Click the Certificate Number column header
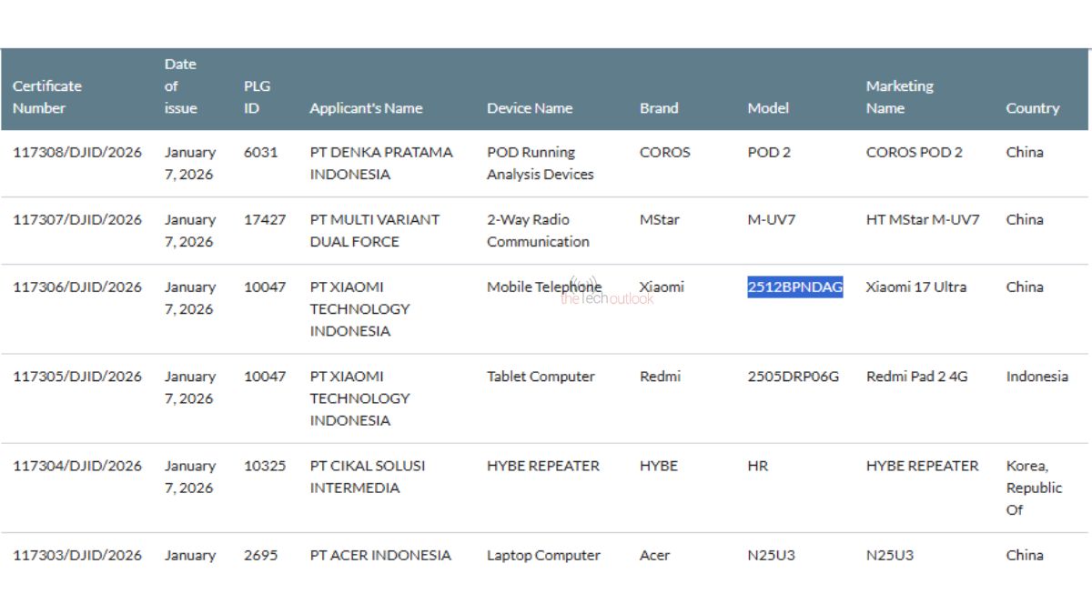Viewport: 1092px width, 614px height. pos(47,96)
